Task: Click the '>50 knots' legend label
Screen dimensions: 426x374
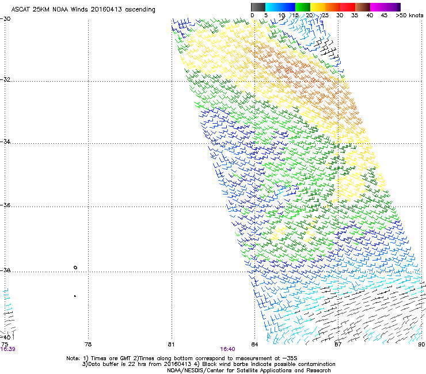Action: (x=409, y=16)
